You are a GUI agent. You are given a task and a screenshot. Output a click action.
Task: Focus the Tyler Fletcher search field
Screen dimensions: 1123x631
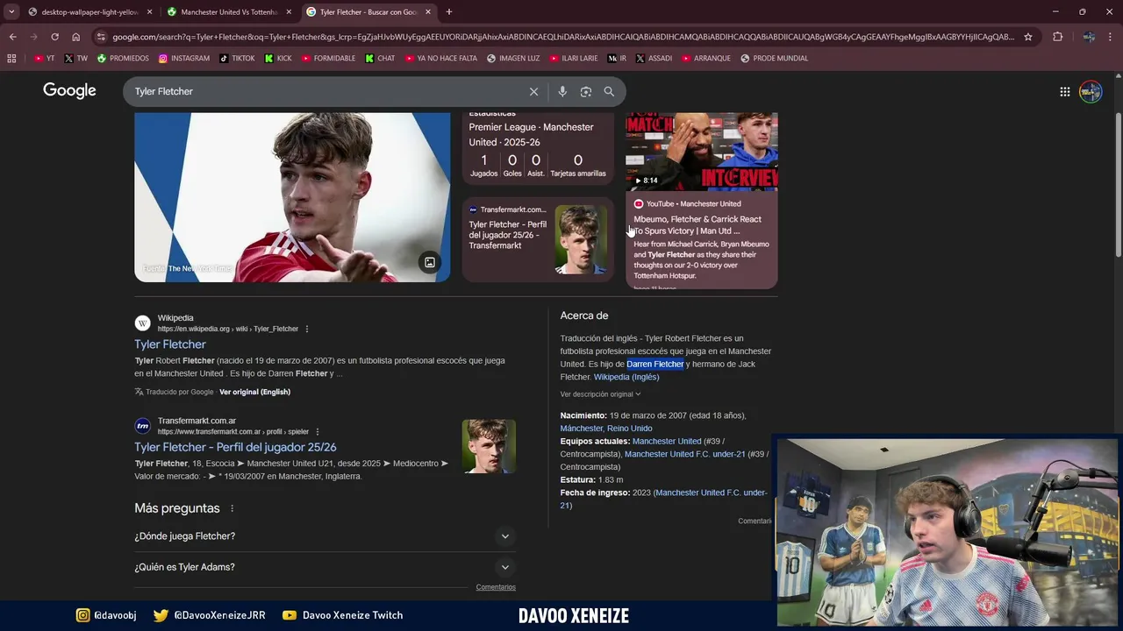[x=325, y=91]
